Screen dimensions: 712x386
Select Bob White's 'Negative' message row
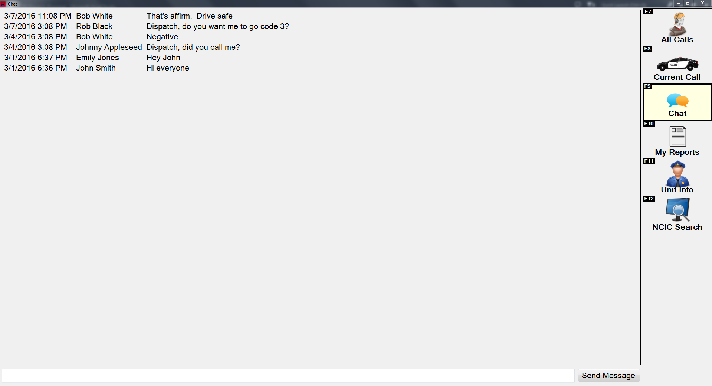pos(321,37)
